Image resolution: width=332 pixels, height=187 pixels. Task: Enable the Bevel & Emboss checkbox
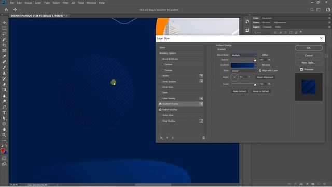coord(160,59)
